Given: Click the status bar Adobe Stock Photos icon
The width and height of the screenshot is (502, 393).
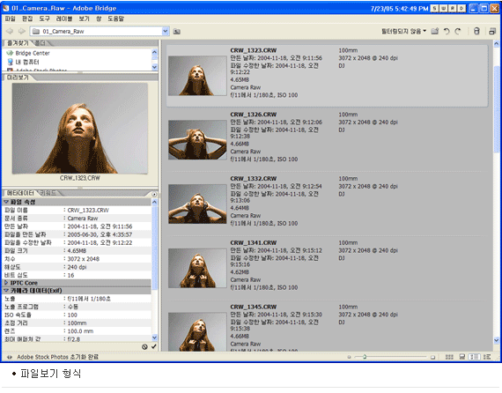Looking at the screenshot, I should click(10, 357).
